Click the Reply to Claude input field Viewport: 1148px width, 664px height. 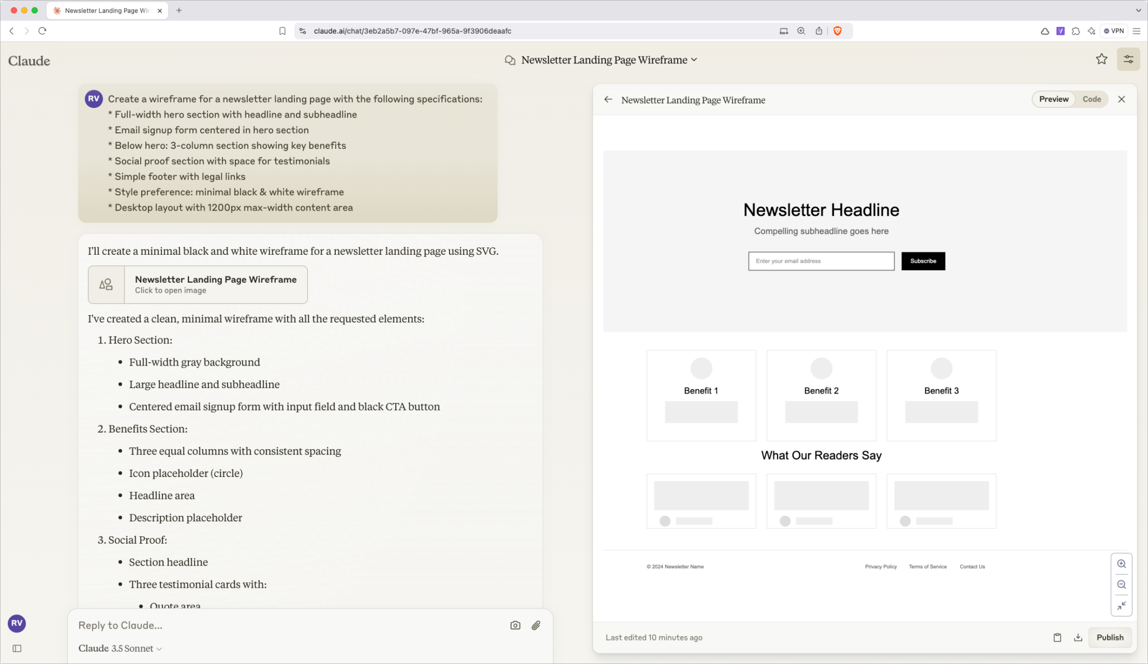tap(224, 625)
